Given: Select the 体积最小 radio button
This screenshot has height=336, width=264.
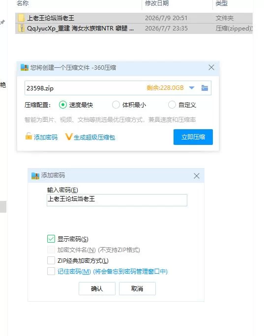Looking at the screenshot, I should coord(116,105).
